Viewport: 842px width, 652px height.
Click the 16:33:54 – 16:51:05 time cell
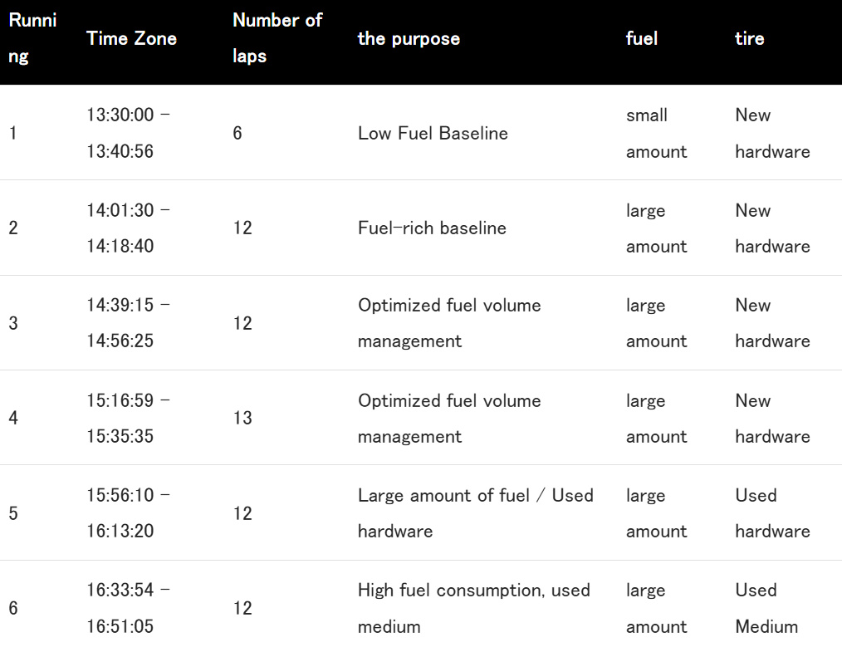point(128,608)
